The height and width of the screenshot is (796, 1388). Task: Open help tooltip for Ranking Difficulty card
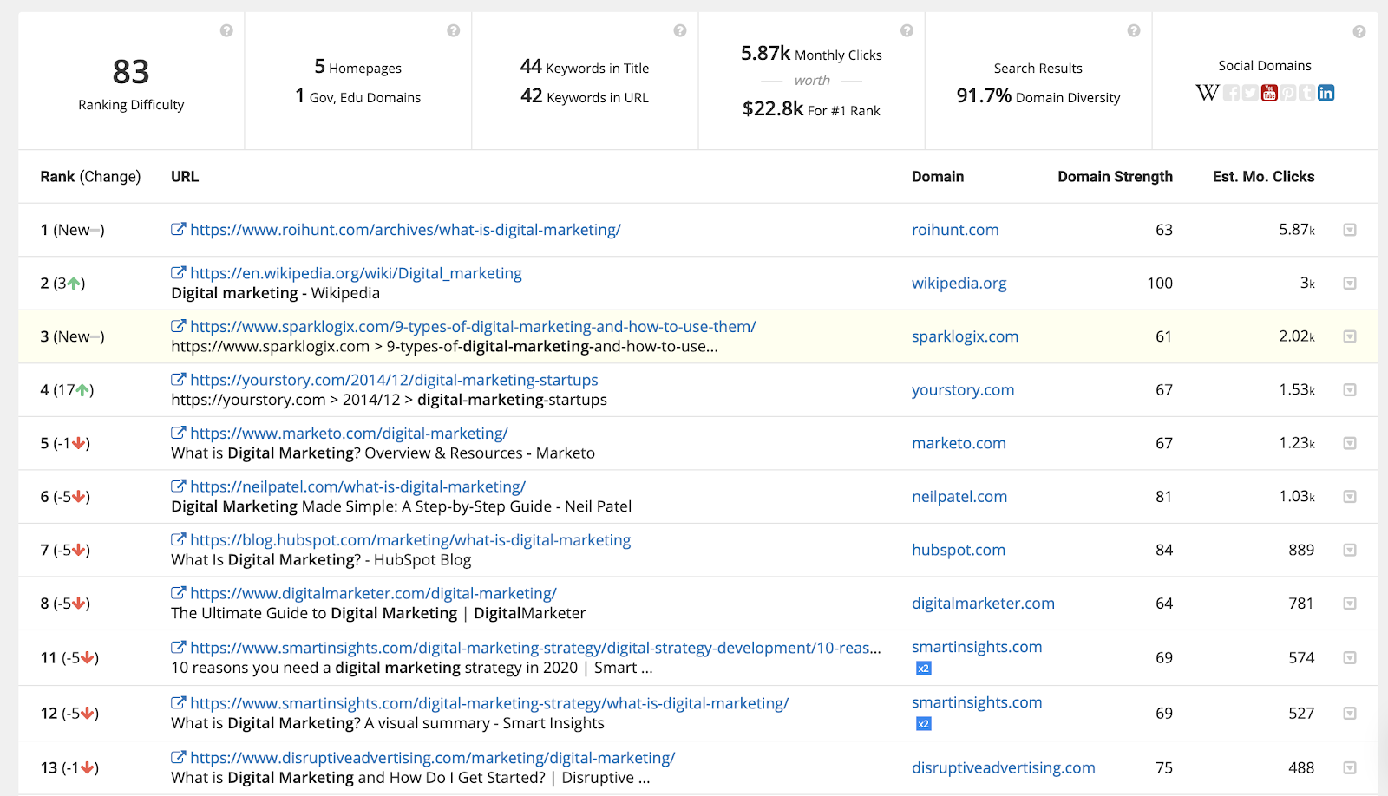(226, 30)
